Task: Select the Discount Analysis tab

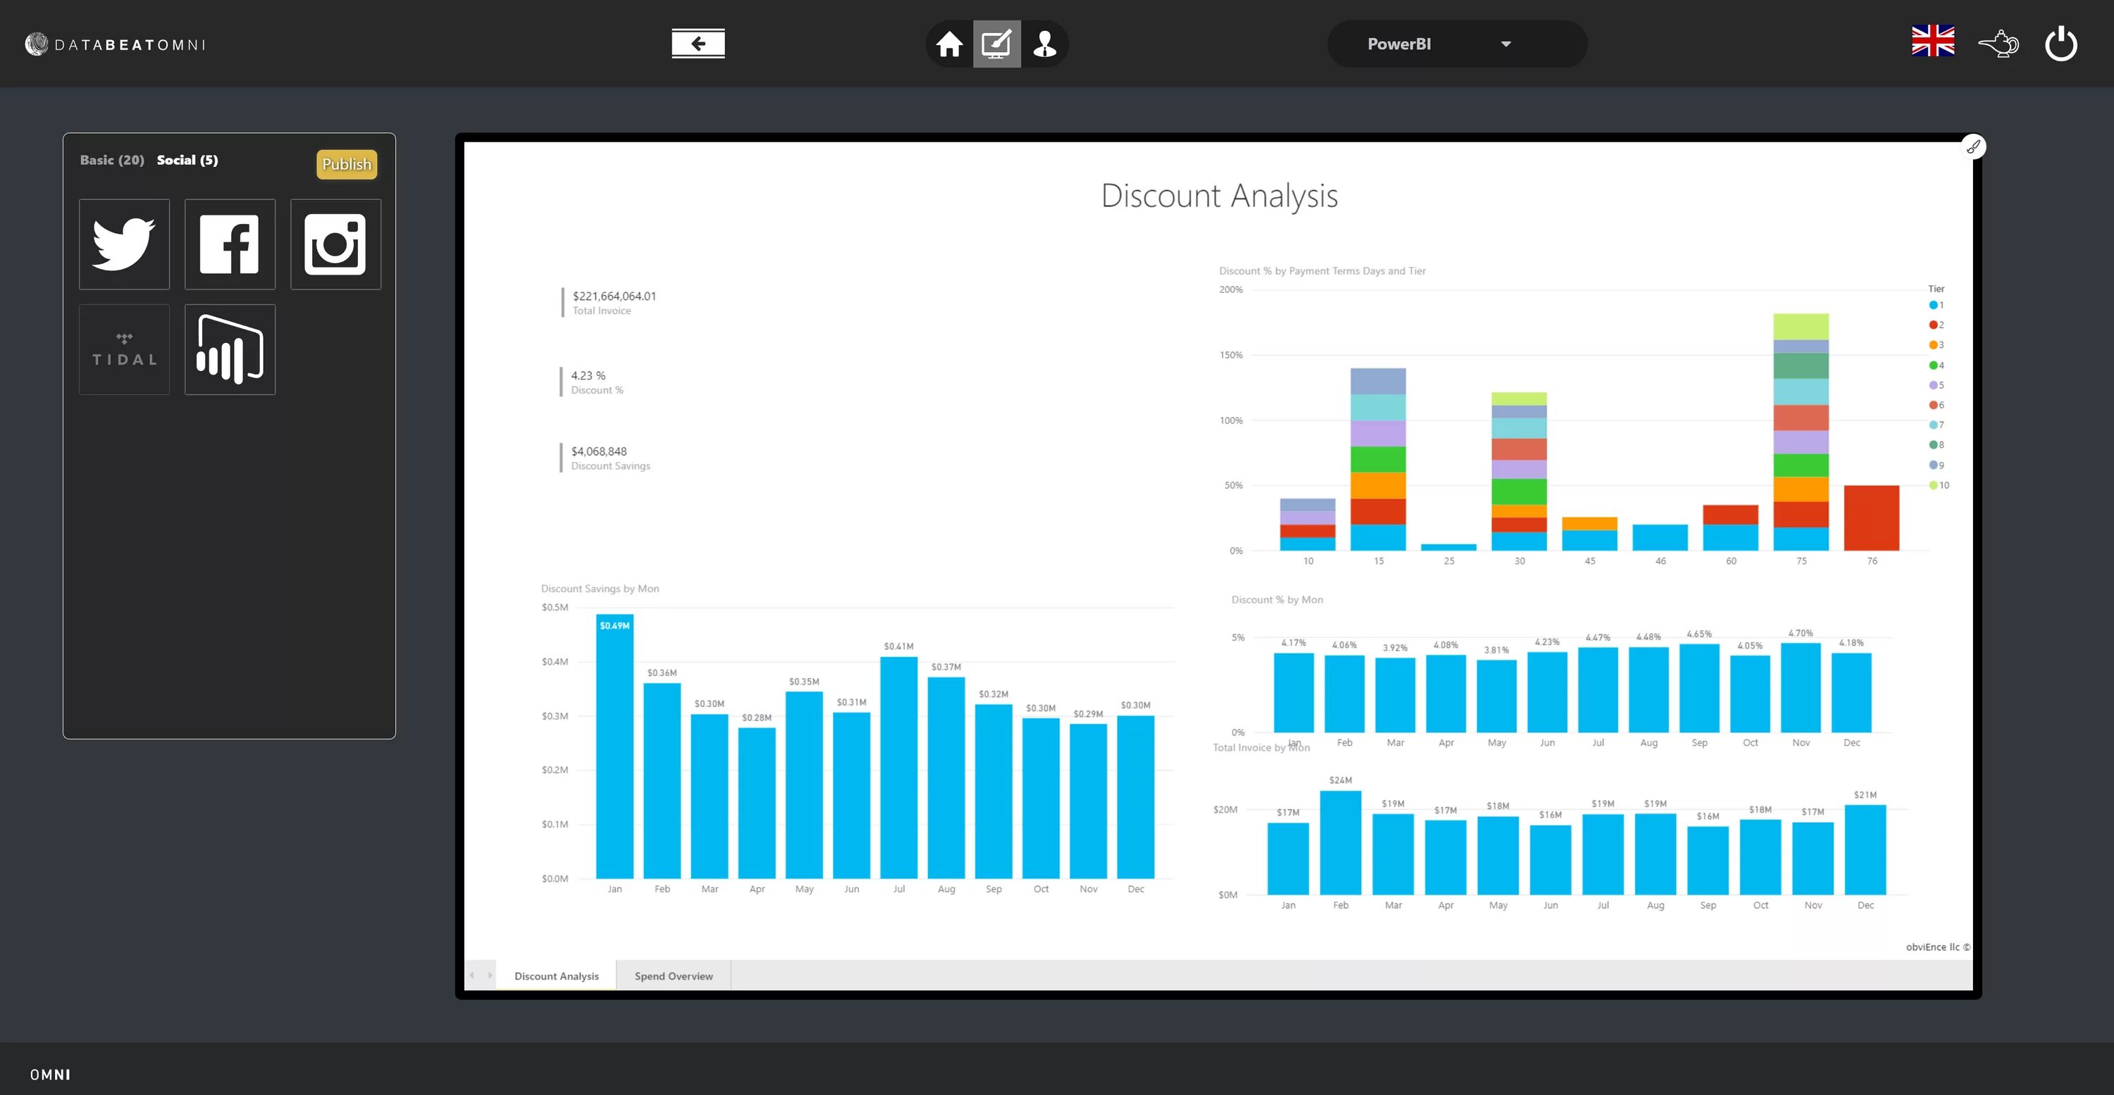Action: point(556,975)
